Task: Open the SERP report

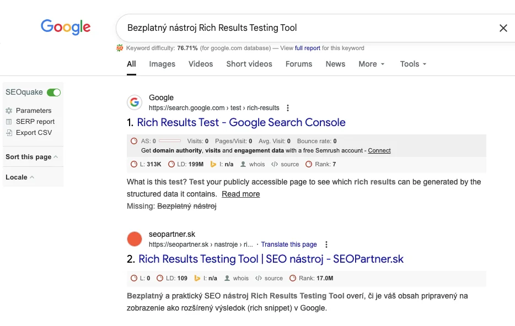Action: [x=35, y=122]
